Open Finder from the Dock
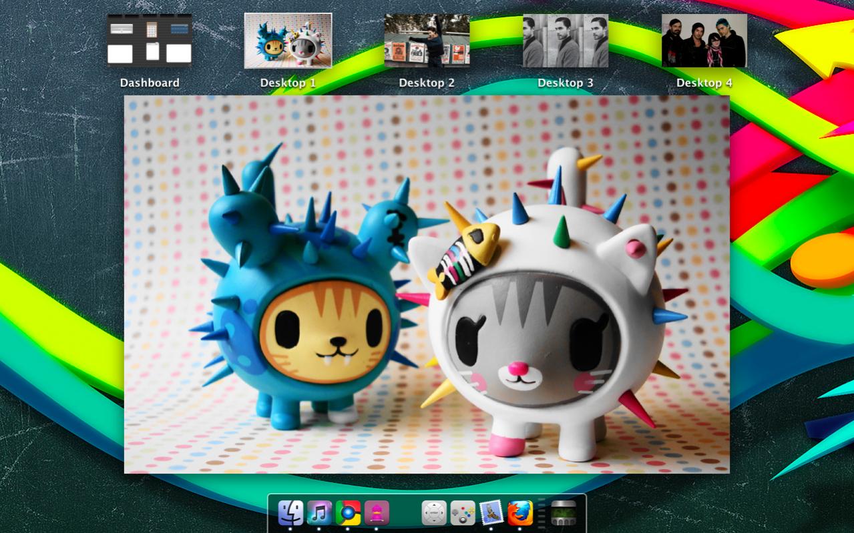The image size is (854, 533). tap(290, 513)
